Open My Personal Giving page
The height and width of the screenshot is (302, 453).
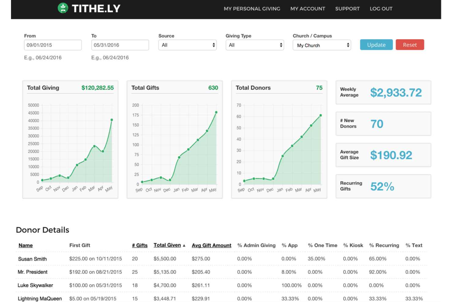252,9
